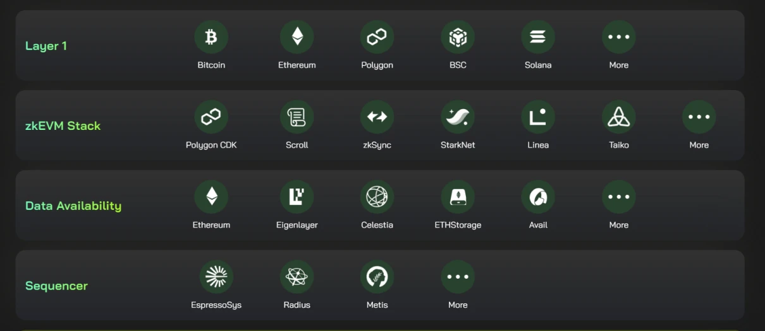
Task: Choose the StarkNet icon
Action: coord(458,117)
